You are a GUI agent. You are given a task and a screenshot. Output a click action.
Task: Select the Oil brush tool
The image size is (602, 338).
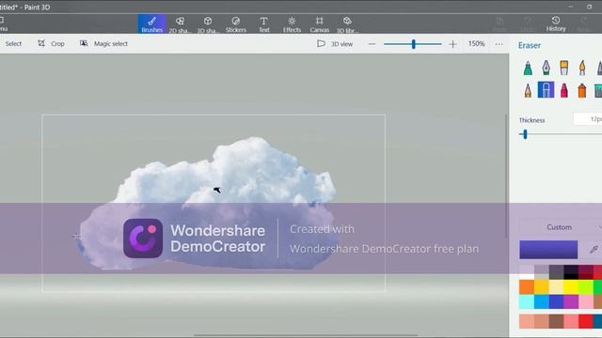pos(564,68)
